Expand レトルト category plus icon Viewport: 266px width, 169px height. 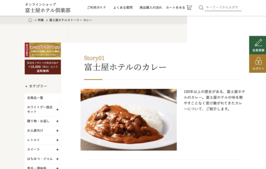[x=57, y=140]
